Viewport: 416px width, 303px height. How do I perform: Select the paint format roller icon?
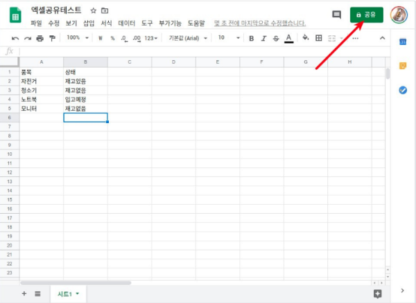[x=51, y=38]
